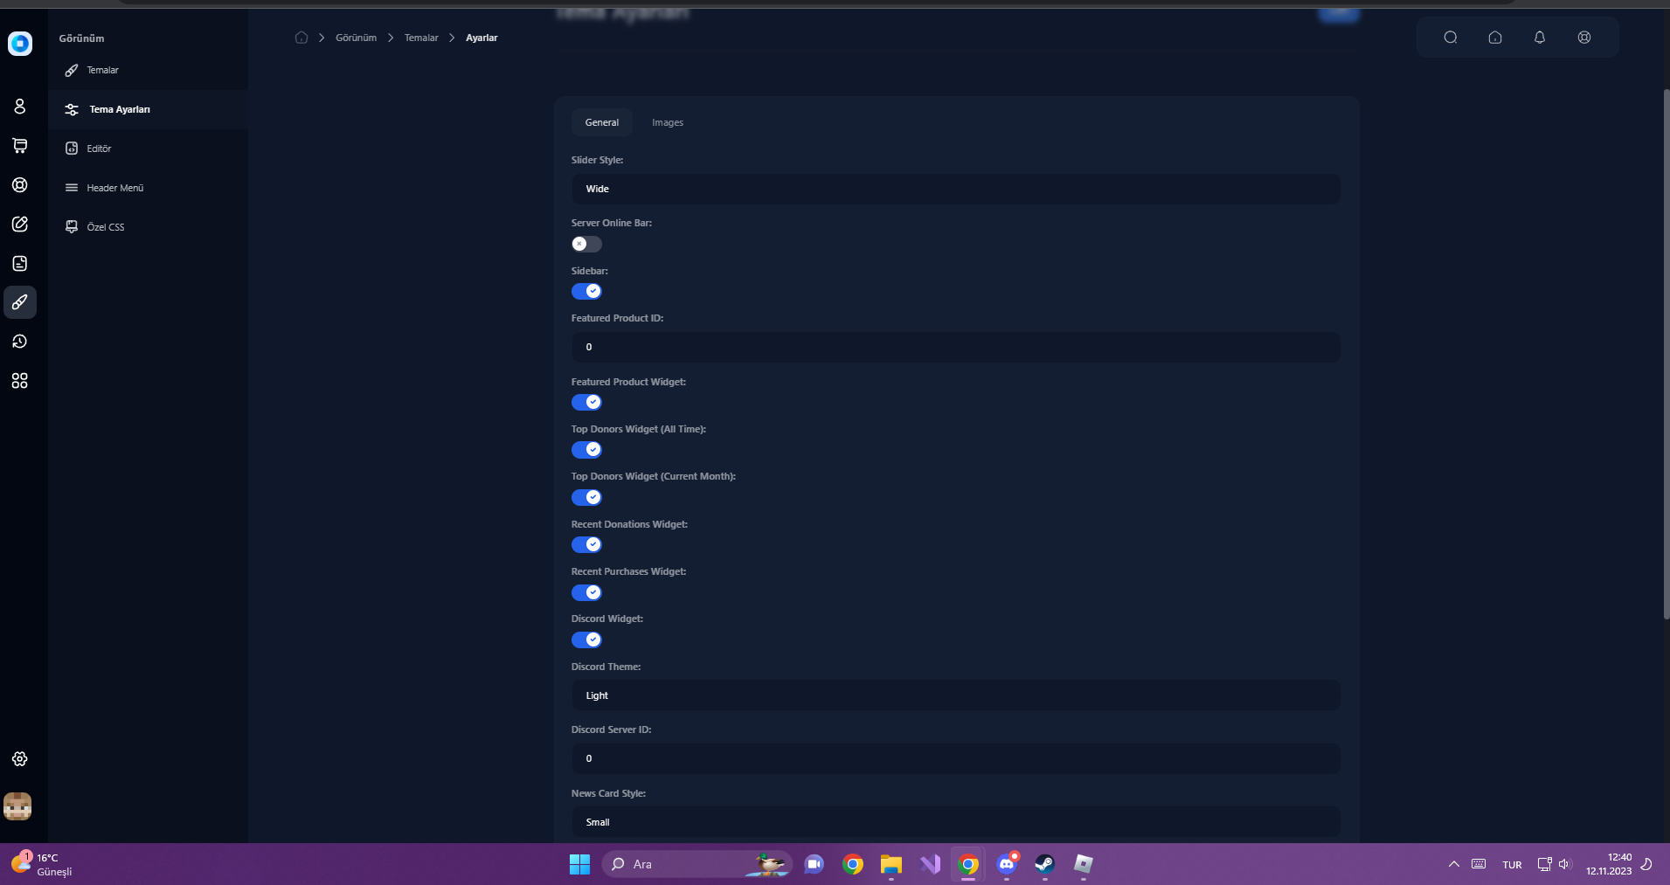Open the Windows Start menu

click(x=579, y=864)
